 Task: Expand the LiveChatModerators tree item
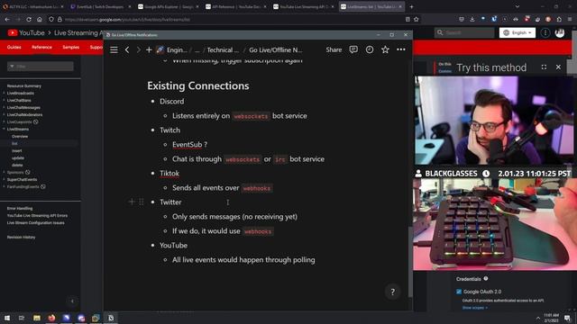point(4,114)
